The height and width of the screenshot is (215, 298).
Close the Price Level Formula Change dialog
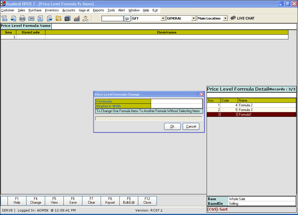(x=201, y=94)
